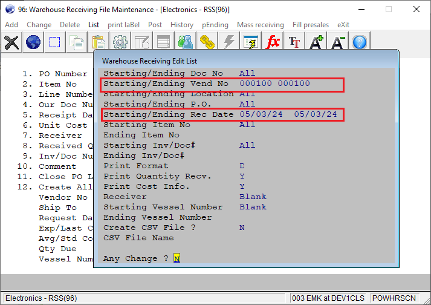Click the Create CSV File value N
Image resolution: width=431 pixels, height=305 pixels.
(242, 228)
